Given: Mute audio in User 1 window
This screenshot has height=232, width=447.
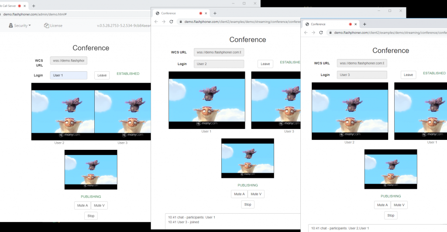Looking at the screenshot, I should [83, 205].
